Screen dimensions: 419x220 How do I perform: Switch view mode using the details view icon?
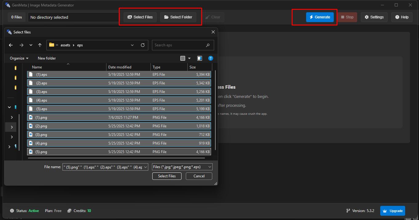point(183,58)
